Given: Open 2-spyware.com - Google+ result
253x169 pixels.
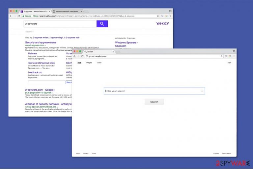Looking at the screenshot, I should (40, 90).
